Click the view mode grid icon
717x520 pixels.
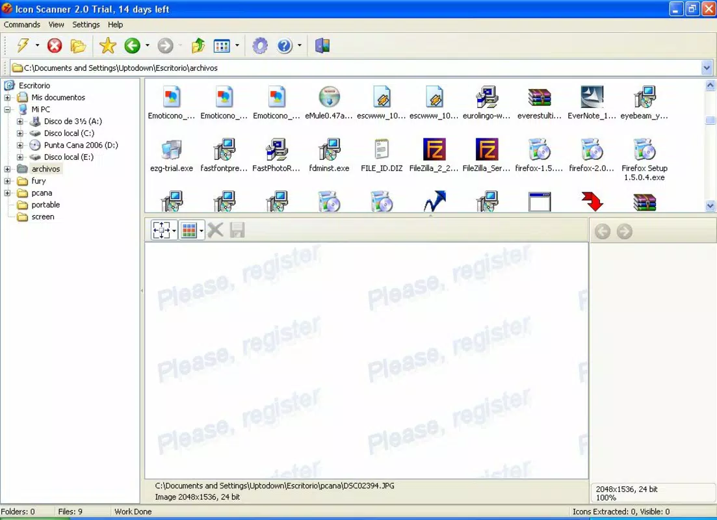click(x=222, y=45)
